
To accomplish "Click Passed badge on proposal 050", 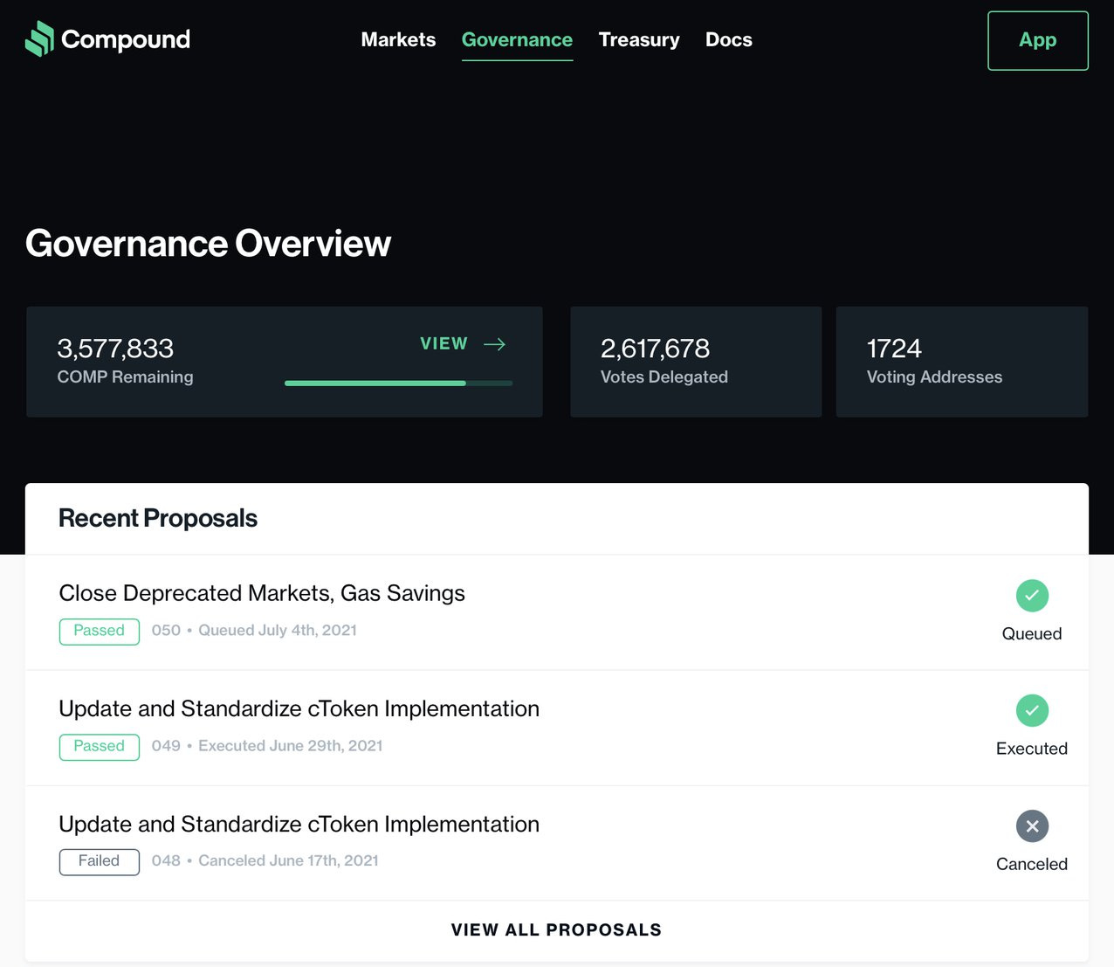I will (100, 631).
